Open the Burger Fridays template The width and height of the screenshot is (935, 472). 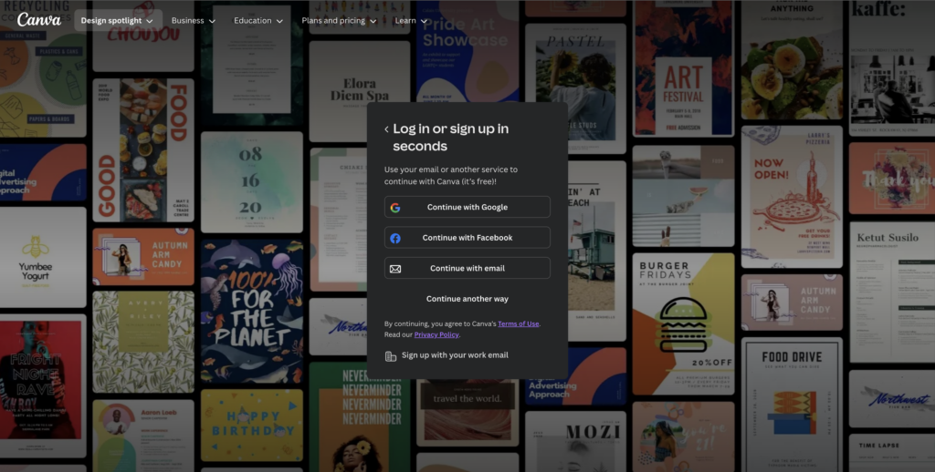click(683, 323)
